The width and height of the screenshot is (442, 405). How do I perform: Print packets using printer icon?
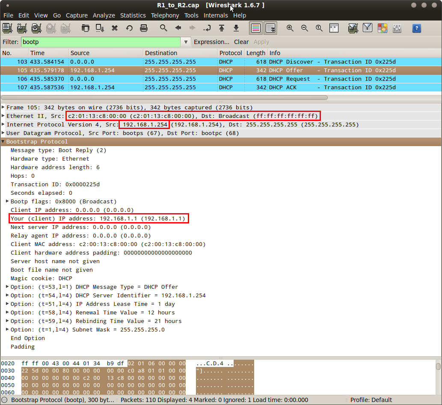coord(144,28)
